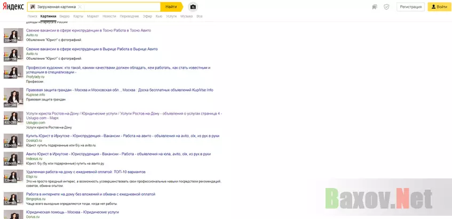Open Купить Юрист в Иркутске result link
Viewport: 452px width, 219px height.
[x=123, y=136]
